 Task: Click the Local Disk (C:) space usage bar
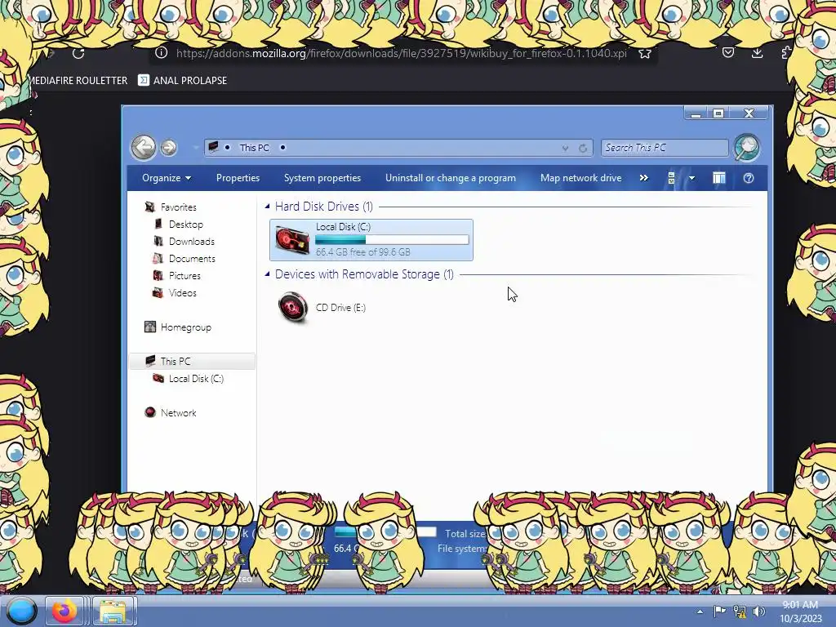(x=392, y=240)
